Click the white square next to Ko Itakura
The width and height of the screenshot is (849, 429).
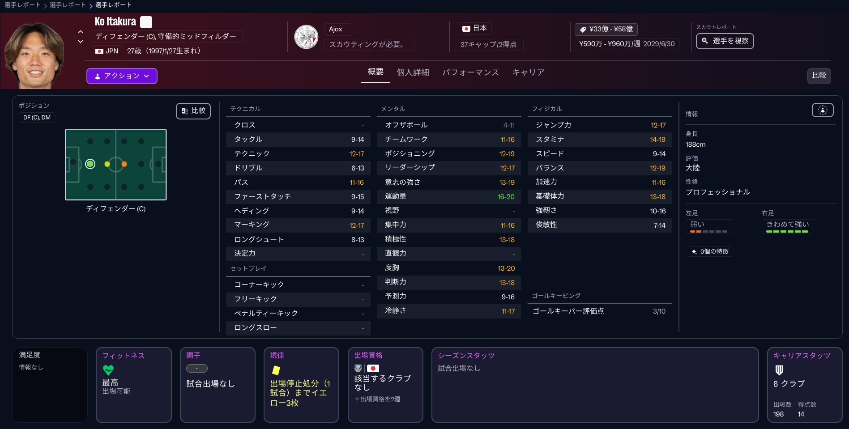coord(146,22)
